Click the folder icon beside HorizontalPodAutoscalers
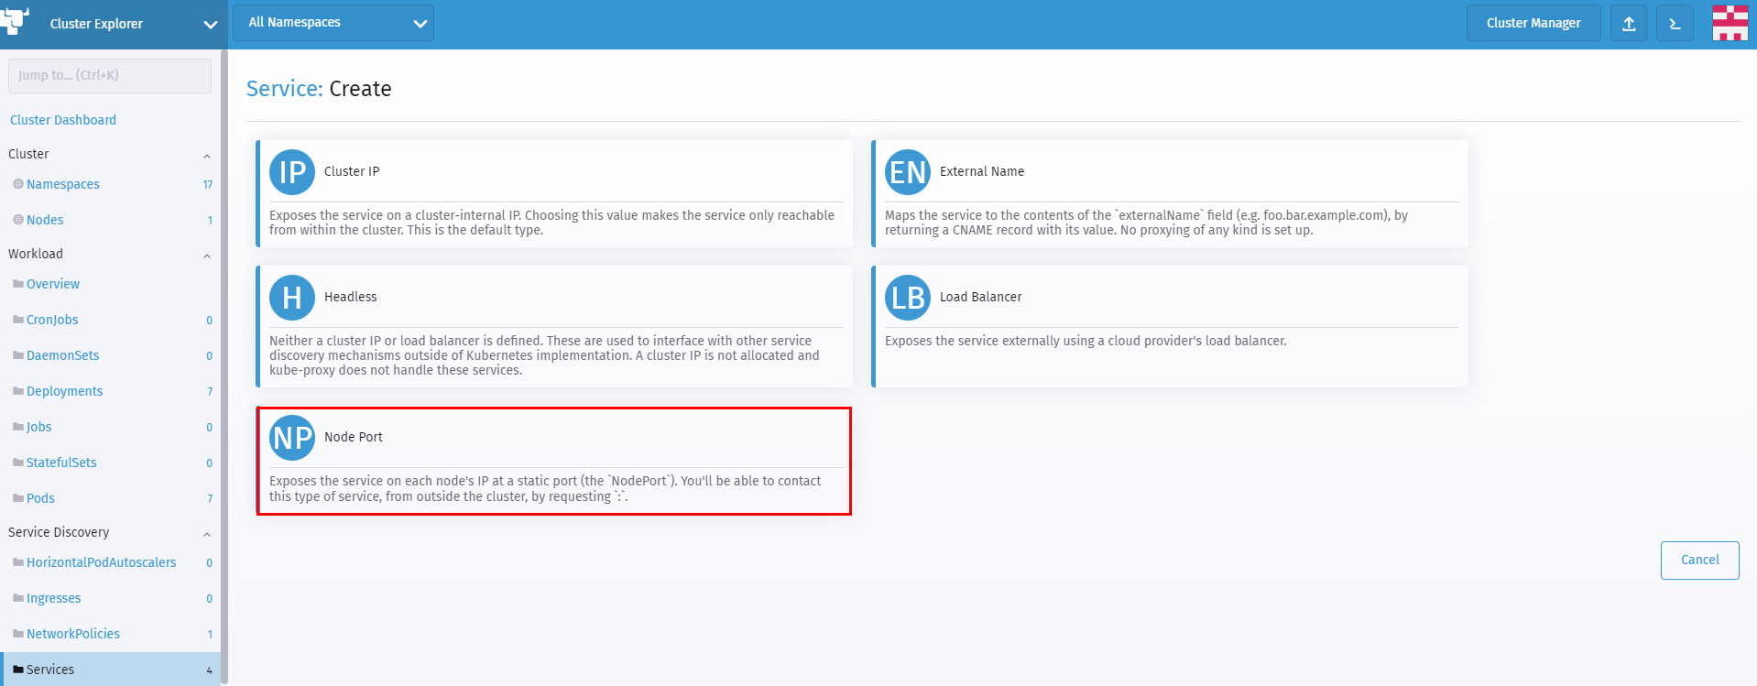This screenshot has width=1757, height=686. (x=18, y=562)
